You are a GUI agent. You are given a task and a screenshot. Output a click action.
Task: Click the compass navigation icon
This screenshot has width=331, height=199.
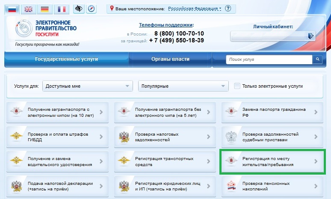coord(91,9)
